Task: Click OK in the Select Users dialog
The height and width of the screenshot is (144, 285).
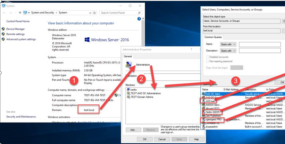Action: pyautogui.click(x=281, y=82)
